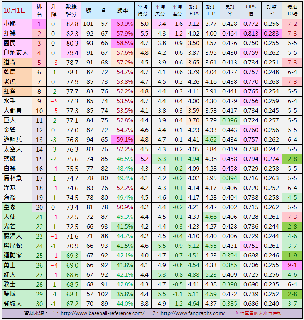Select the 投手FIP column header
Viewport: 304px width, 320px height.
coord(211,10)
